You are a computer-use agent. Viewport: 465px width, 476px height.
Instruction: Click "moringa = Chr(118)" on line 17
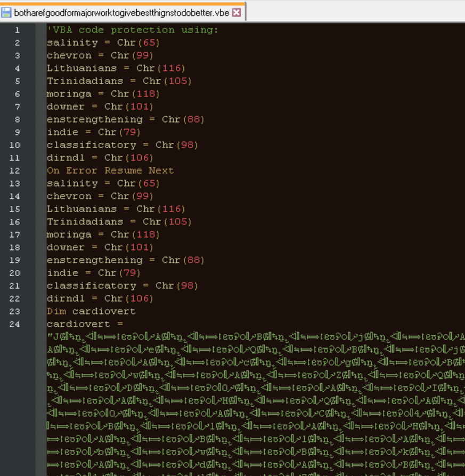(x=103, y=235)
